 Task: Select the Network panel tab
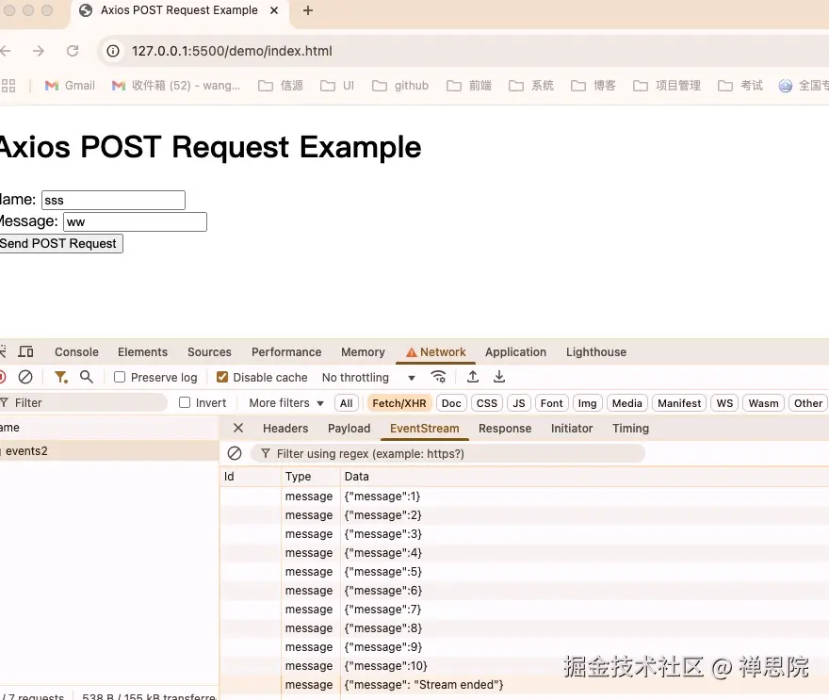point(436,352)
